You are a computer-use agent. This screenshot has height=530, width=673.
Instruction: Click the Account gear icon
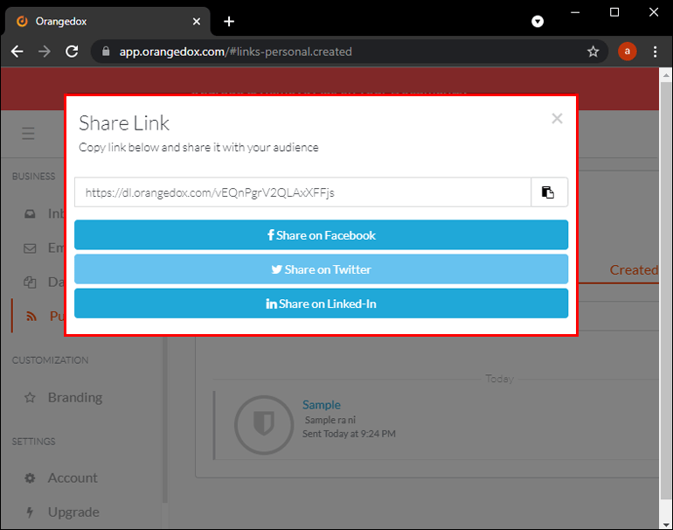(30, 478)
